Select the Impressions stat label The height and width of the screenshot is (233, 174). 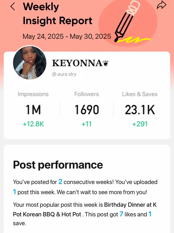pos(33,94)
